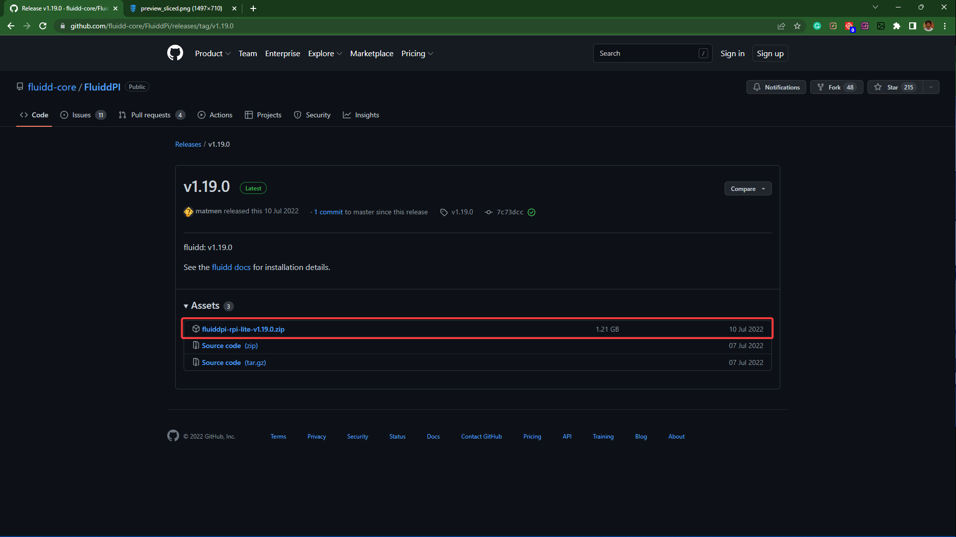Click file icon beside Source code (zip)
The image size is (956, 537).
coord(196,346)
